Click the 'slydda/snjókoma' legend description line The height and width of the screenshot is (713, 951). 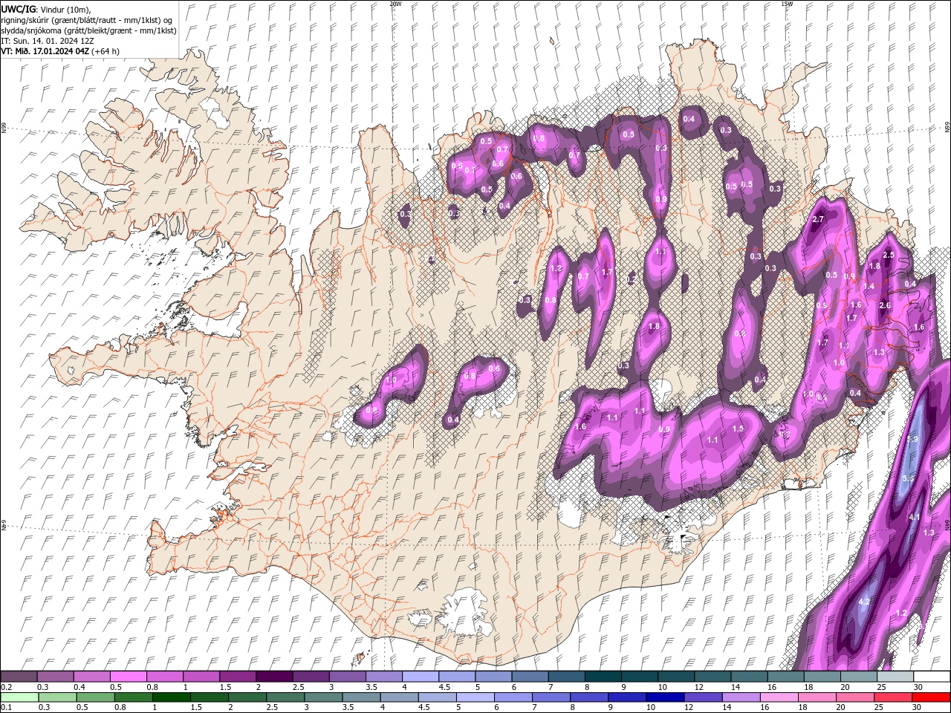[89, 30]
